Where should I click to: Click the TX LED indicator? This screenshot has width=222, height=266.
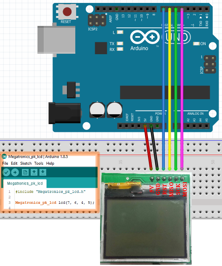tap(120, 43)
